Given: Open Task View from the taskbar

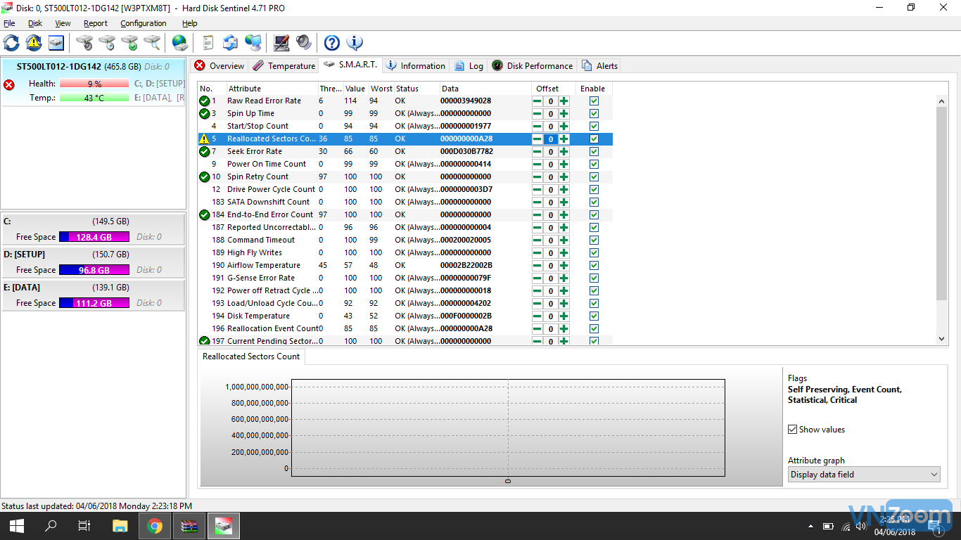Looking at the screenshot, I should [84, 526].
